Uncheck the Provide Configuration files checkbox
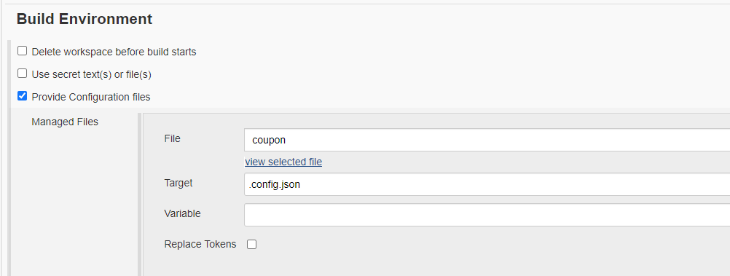 coord(23,96)
